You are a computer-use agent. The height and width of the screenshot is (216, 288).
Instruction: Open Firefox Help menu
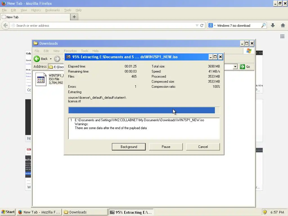[x=79, y=10]
